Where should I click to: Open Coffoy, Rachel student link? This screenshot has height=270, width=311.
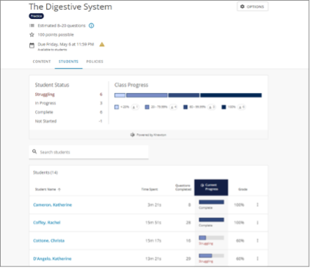click(47, 222)
